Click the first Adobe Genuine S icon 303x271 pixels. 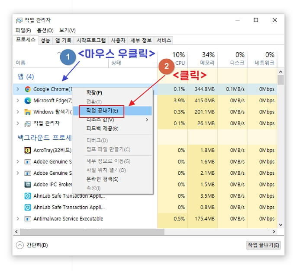point(28,162)
